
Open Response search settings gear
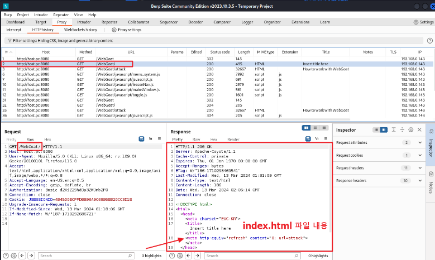click(180, 256)
